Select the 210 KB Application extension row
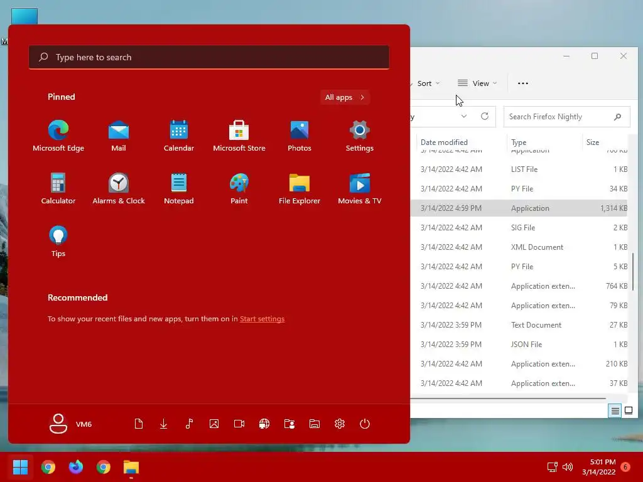The image size is (643, 482). pos(519,364)
